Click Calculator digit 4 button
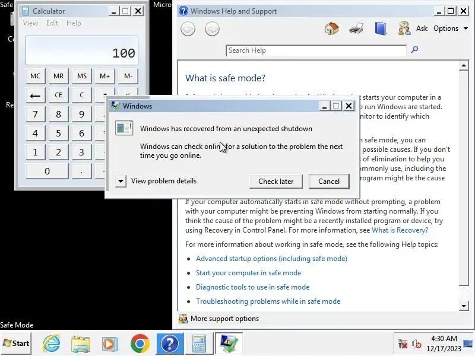This screenshot has width=475, height=356. 35,133
